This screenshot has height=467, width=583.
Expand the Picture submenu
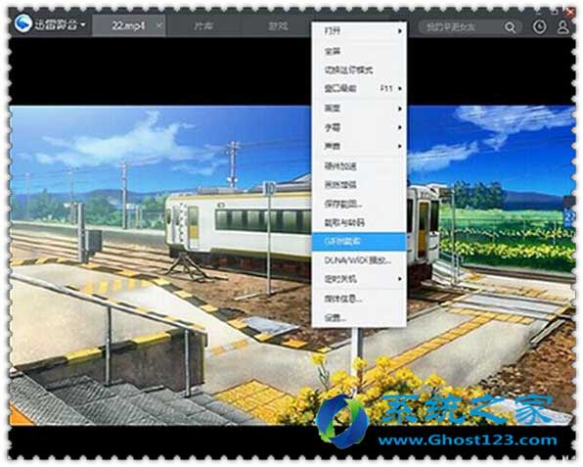point(359,109)
